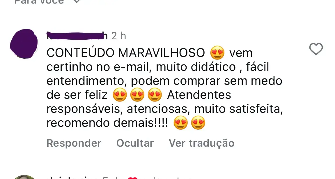Open the redacted username's profile
This screenshot has height=179, width=335.
tap(77, 36)
